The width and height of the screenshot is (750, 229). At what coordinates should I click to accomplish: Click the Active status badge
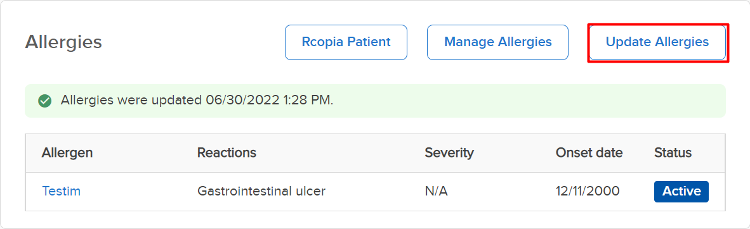tap(681, 191)
